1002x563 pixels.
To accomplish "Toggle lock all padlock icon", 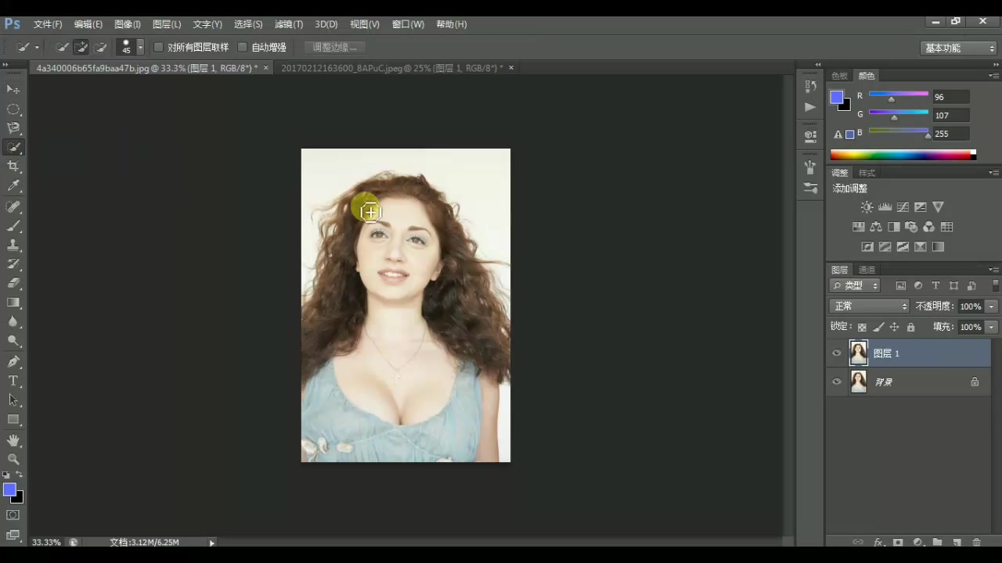I will (910, 327).
